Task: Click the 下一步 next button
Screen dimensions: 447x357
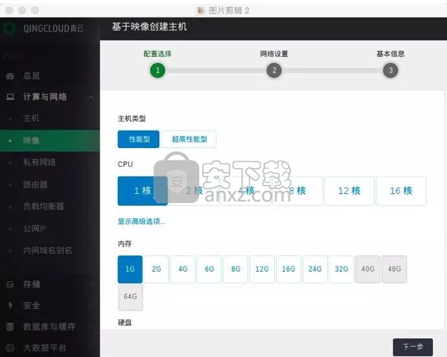Action: (413, 347)
